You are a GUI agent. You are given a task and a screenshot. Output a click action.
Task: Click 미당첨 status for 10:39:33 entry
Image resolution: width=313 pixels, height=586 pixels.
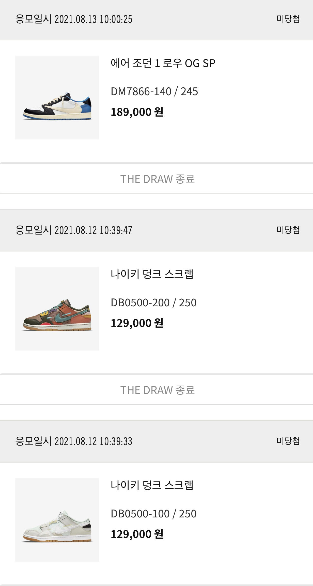point(288,441)
